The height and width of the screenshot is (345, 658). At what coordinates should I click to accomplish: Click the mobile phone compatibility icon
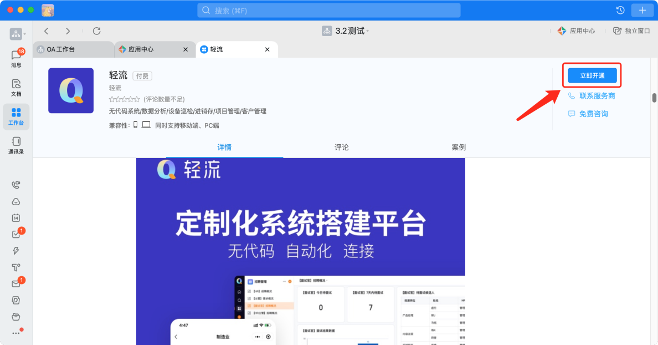pos(135,125)
